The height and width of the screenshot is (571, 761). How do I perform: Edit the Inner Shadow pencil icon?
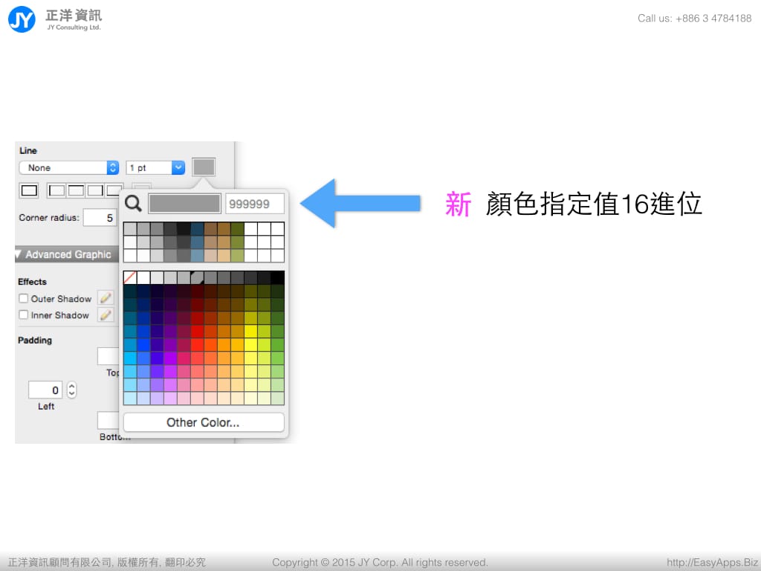tap(106, 315)
